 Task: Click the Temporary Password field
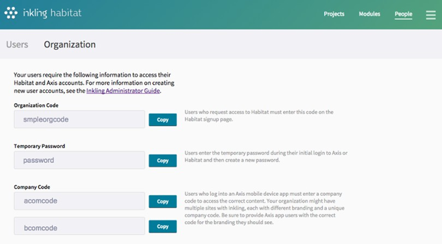point(79,160)
